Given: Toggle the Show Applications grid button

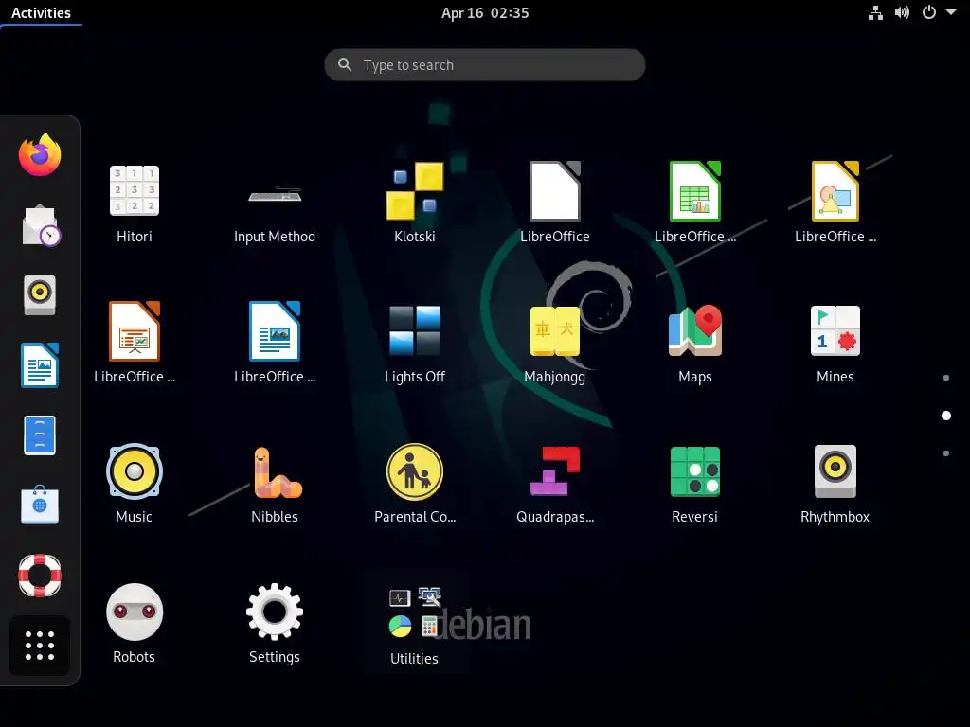Looking at the screenshot, I should click(40, 646).
